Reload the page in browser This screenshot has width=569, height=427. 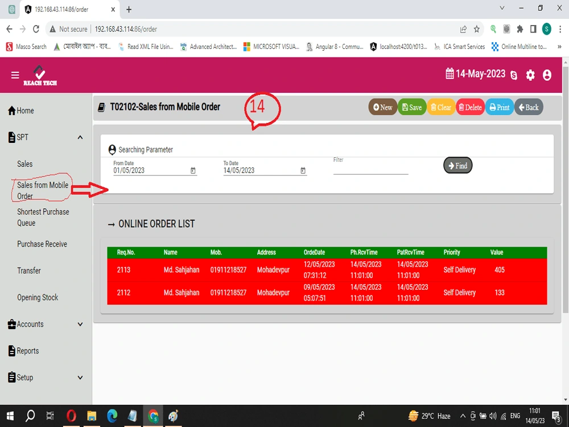coord(36,29)
